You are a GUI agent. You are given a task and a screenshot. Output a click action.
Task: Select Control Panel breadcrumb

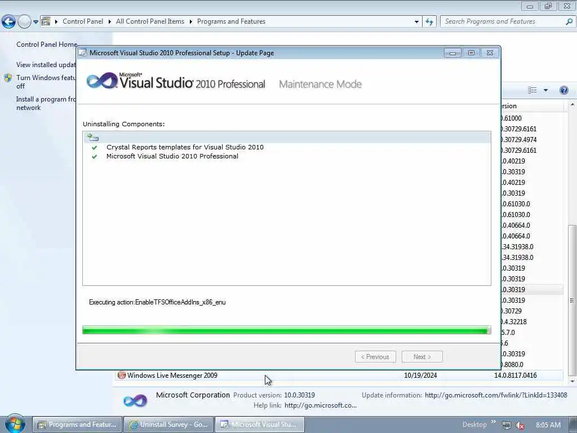click(83, 21)
